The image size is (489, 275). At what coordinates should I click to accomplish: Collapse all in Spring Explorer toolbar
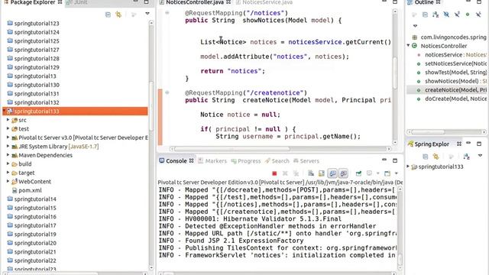[x=425, y=156]
